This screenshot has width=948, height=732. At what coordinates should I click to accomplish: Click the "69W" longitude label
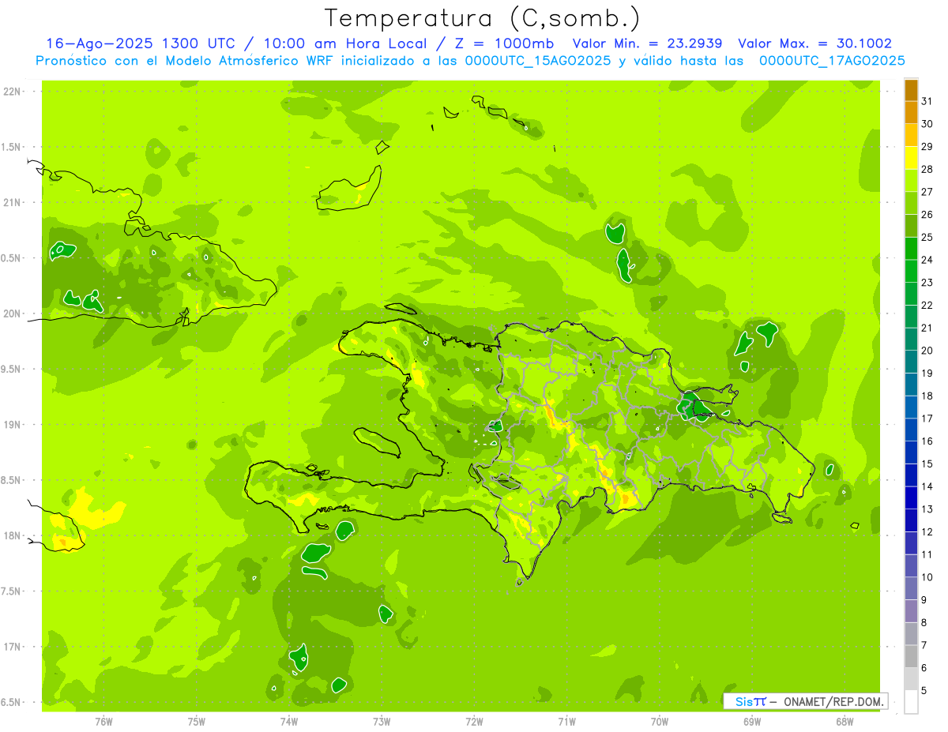(752, 721)
